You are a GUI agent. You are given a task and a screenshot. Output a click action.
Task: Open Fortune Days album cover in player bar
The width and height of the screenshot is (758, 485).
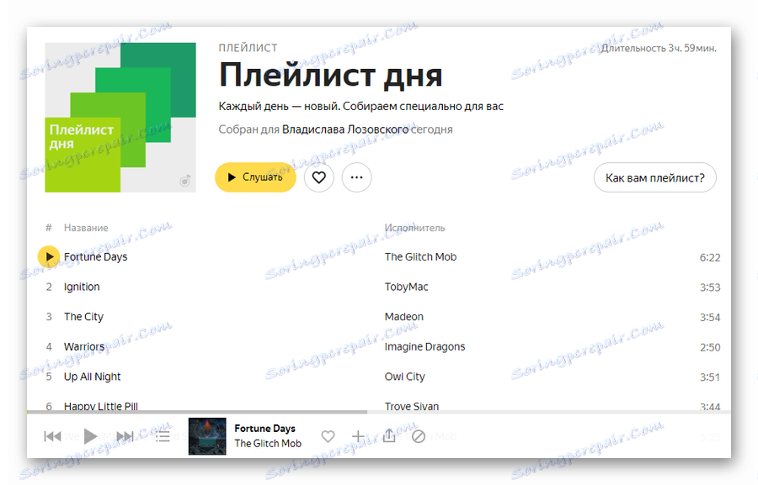point(207,436)
